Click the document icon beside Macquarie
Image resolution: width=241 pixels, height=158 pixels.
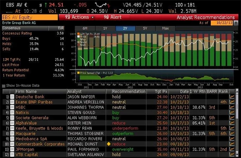pyautogui.click(x=12, y=134)
